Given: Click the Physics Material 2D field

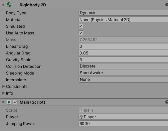Looking at the screenshot, I should point(123,20).
